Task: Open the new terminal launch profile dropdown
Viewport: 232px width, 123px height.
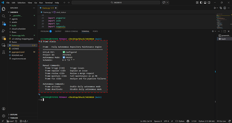Action: pyautogui.click(x=215, y=31)
